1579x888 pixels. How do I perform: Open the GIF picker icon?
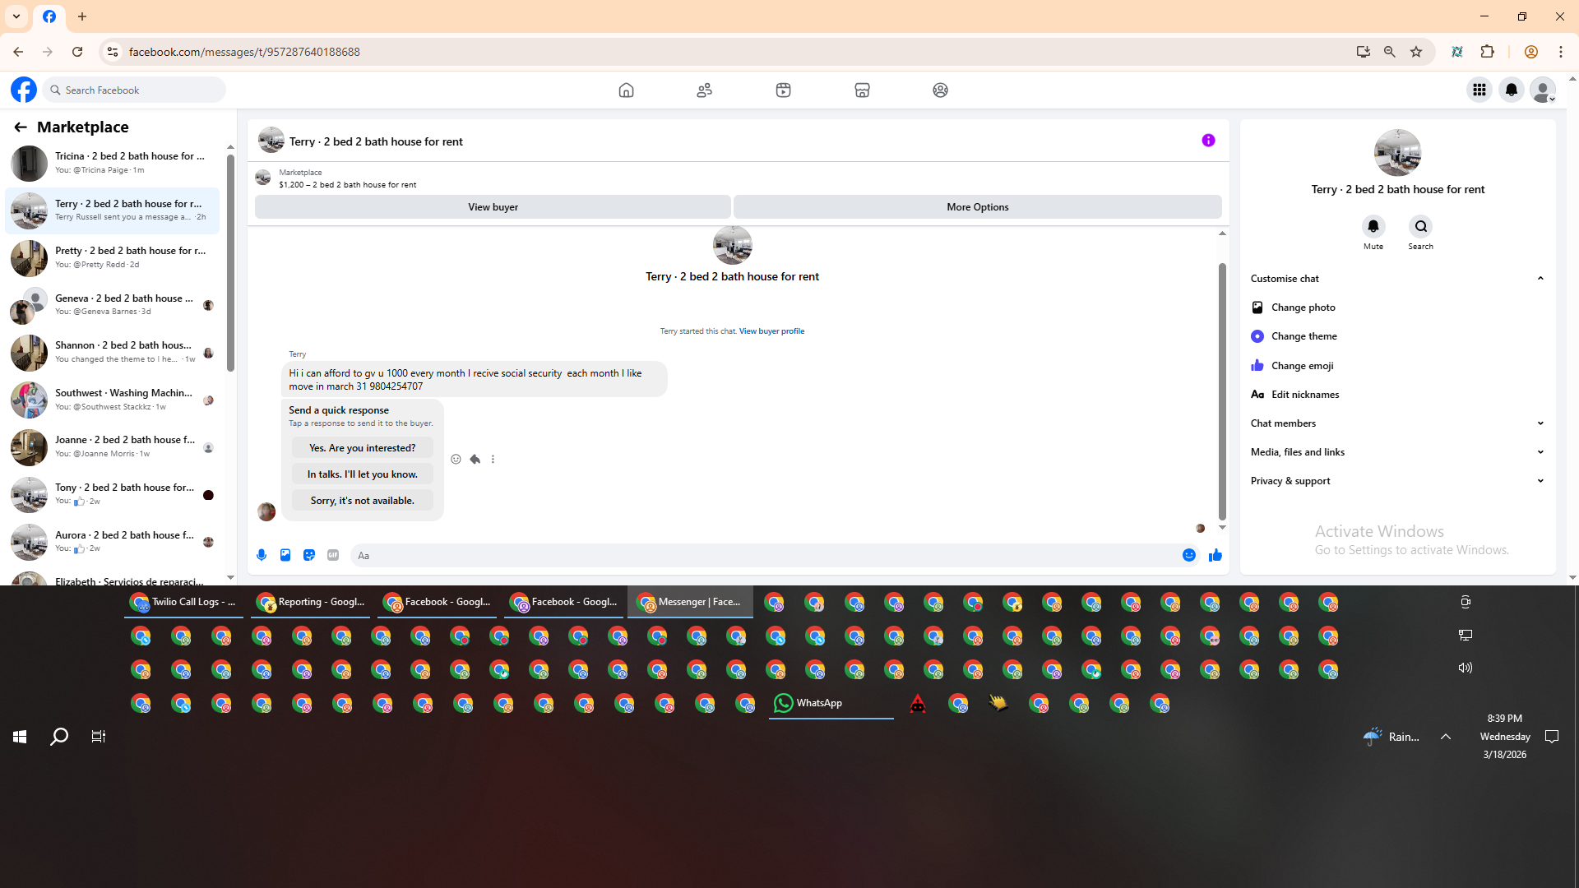click(x=333, y=555)
